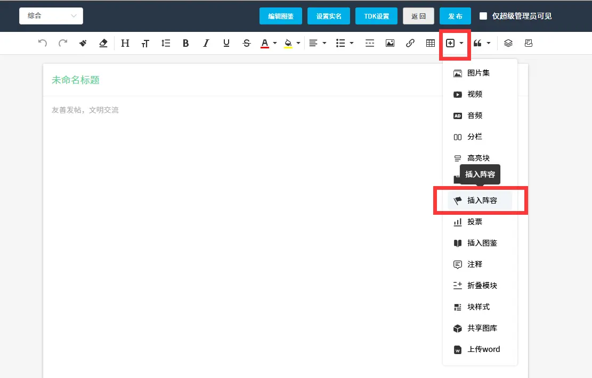Apply italic formatting
592x378 pixels.
206,43
